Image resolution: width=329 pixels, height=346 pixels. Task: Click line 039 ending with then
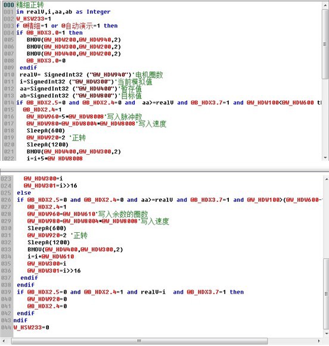(x=131, y=292)
